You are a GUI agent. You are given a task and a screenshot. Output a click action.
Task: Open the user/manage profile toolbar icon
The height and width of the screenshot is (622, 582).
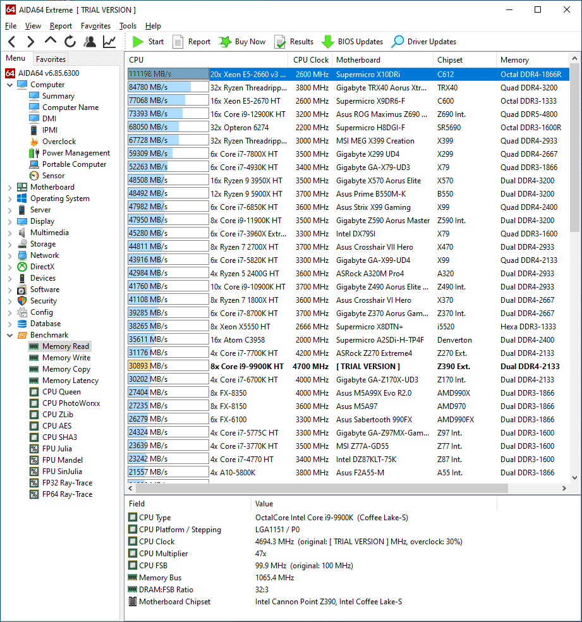[90, 41]
